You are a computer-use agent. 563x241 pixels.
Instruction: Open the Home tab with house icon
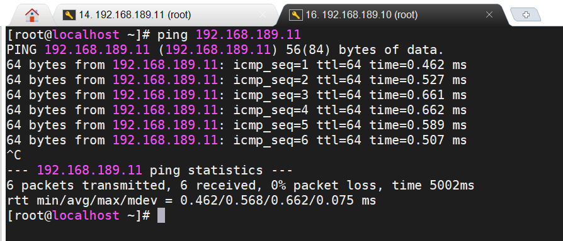coord(32,15)
